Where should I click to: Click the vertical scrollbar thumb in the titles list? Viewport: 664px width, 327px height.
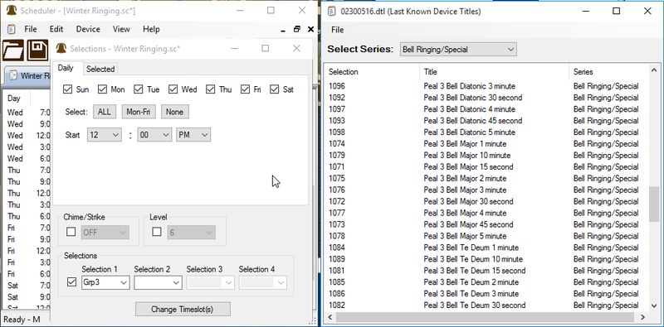tap(653, 204)
